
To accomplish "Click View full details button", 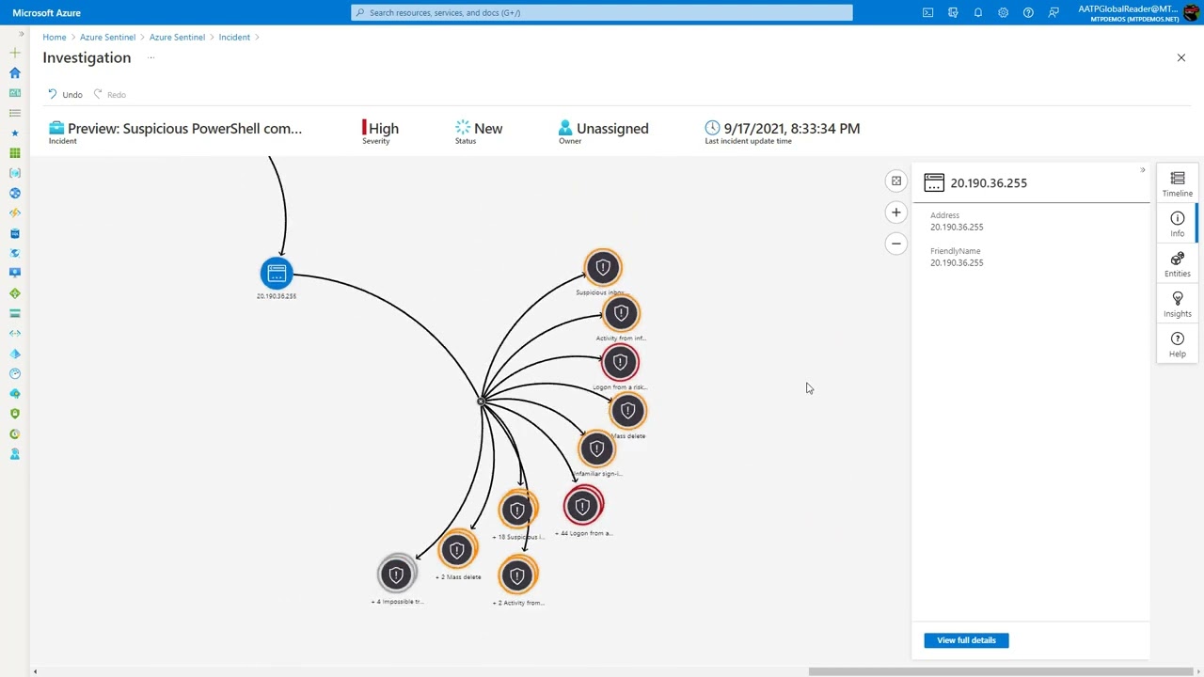I will (x=966, y=640).
